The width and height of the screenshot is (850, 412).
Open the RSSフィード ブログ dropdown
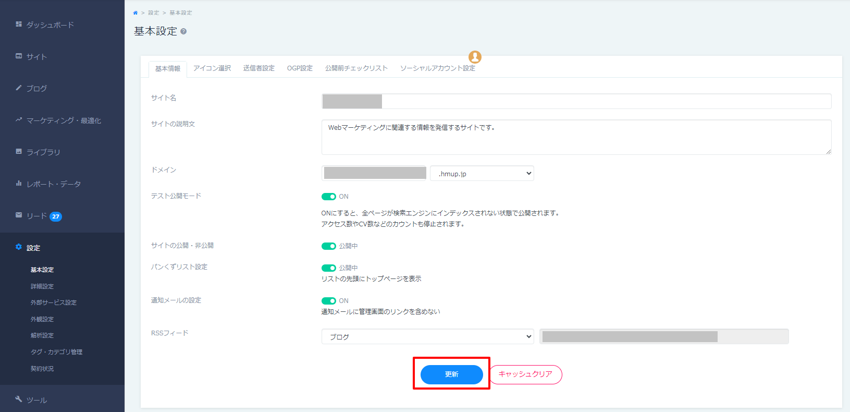tap(428, 336)
